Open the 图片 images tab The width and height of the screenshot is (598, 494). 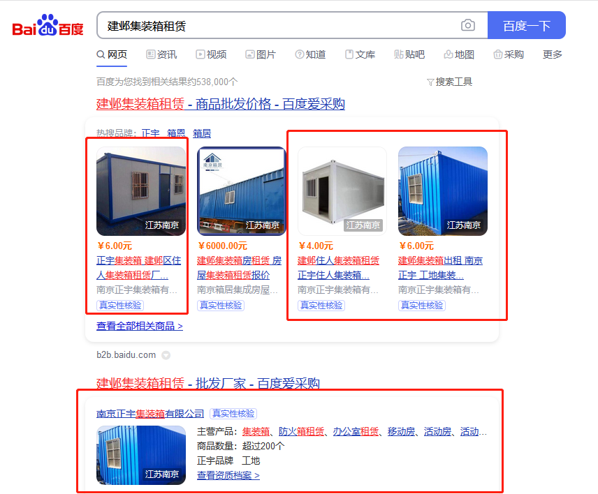(261, 54)
